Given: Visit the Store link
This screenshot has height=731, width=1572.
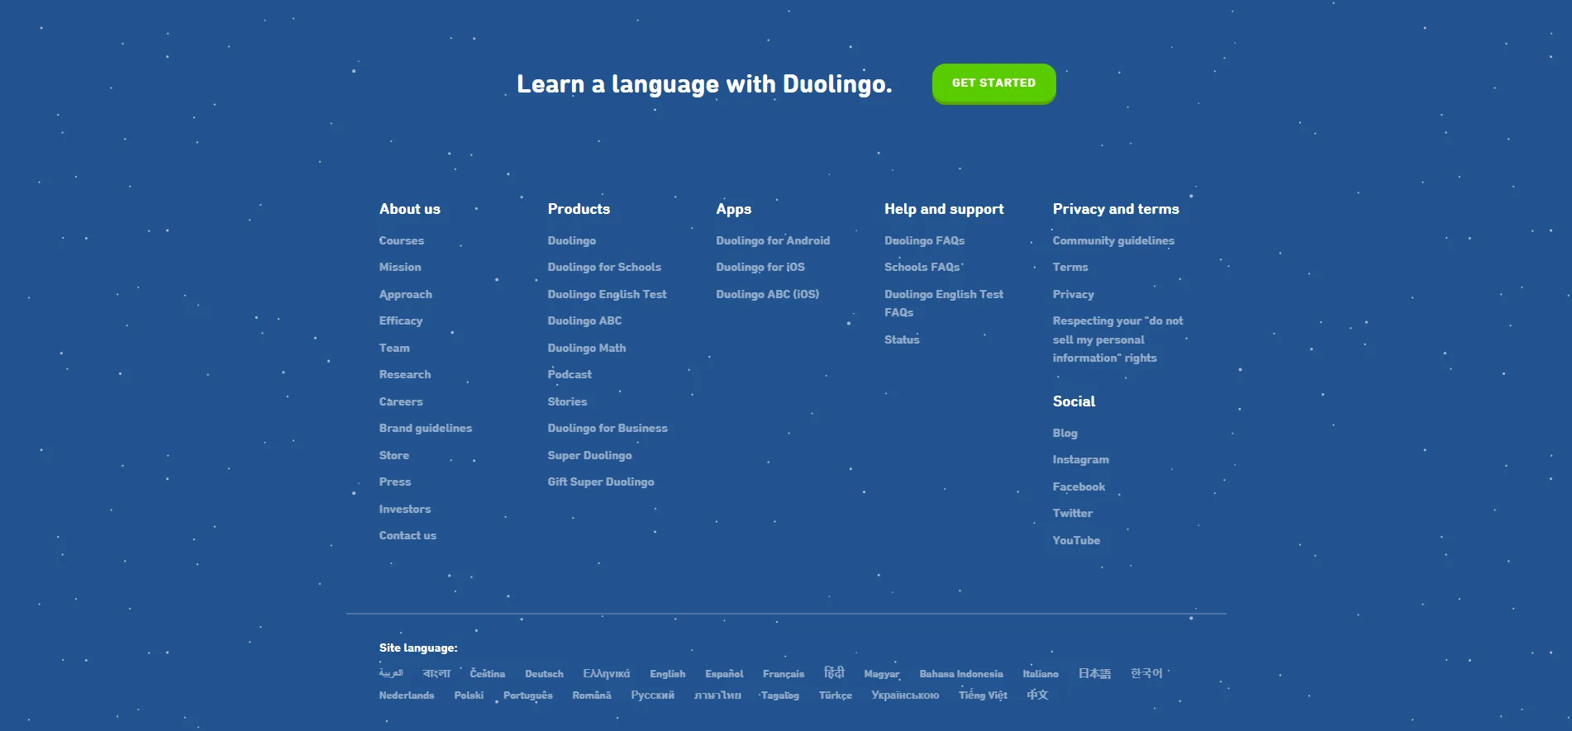Looking at the screenshot, I should pos(394,455).
